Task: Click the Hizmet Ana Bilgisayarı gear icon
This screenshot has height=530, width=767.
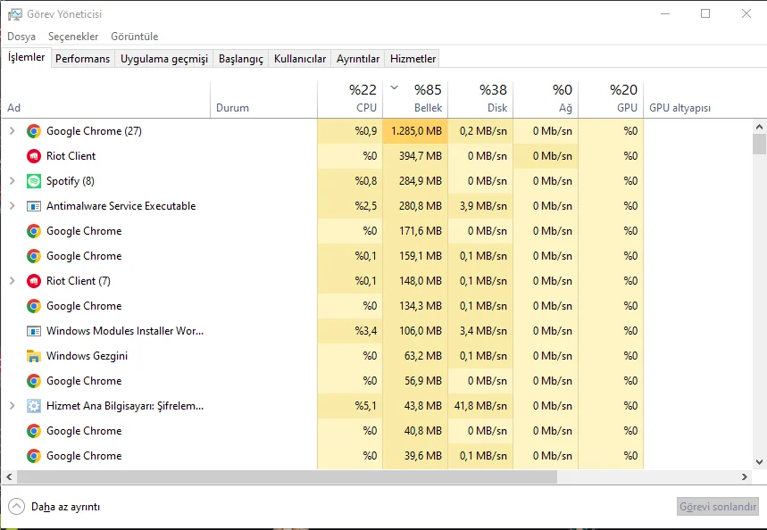Action: pos(34,406)
